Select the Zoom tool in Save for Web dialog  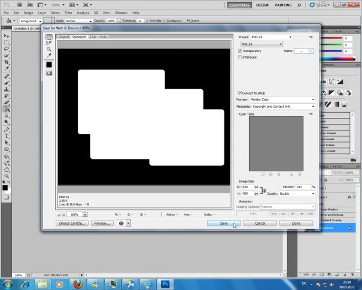pos(48,49)
